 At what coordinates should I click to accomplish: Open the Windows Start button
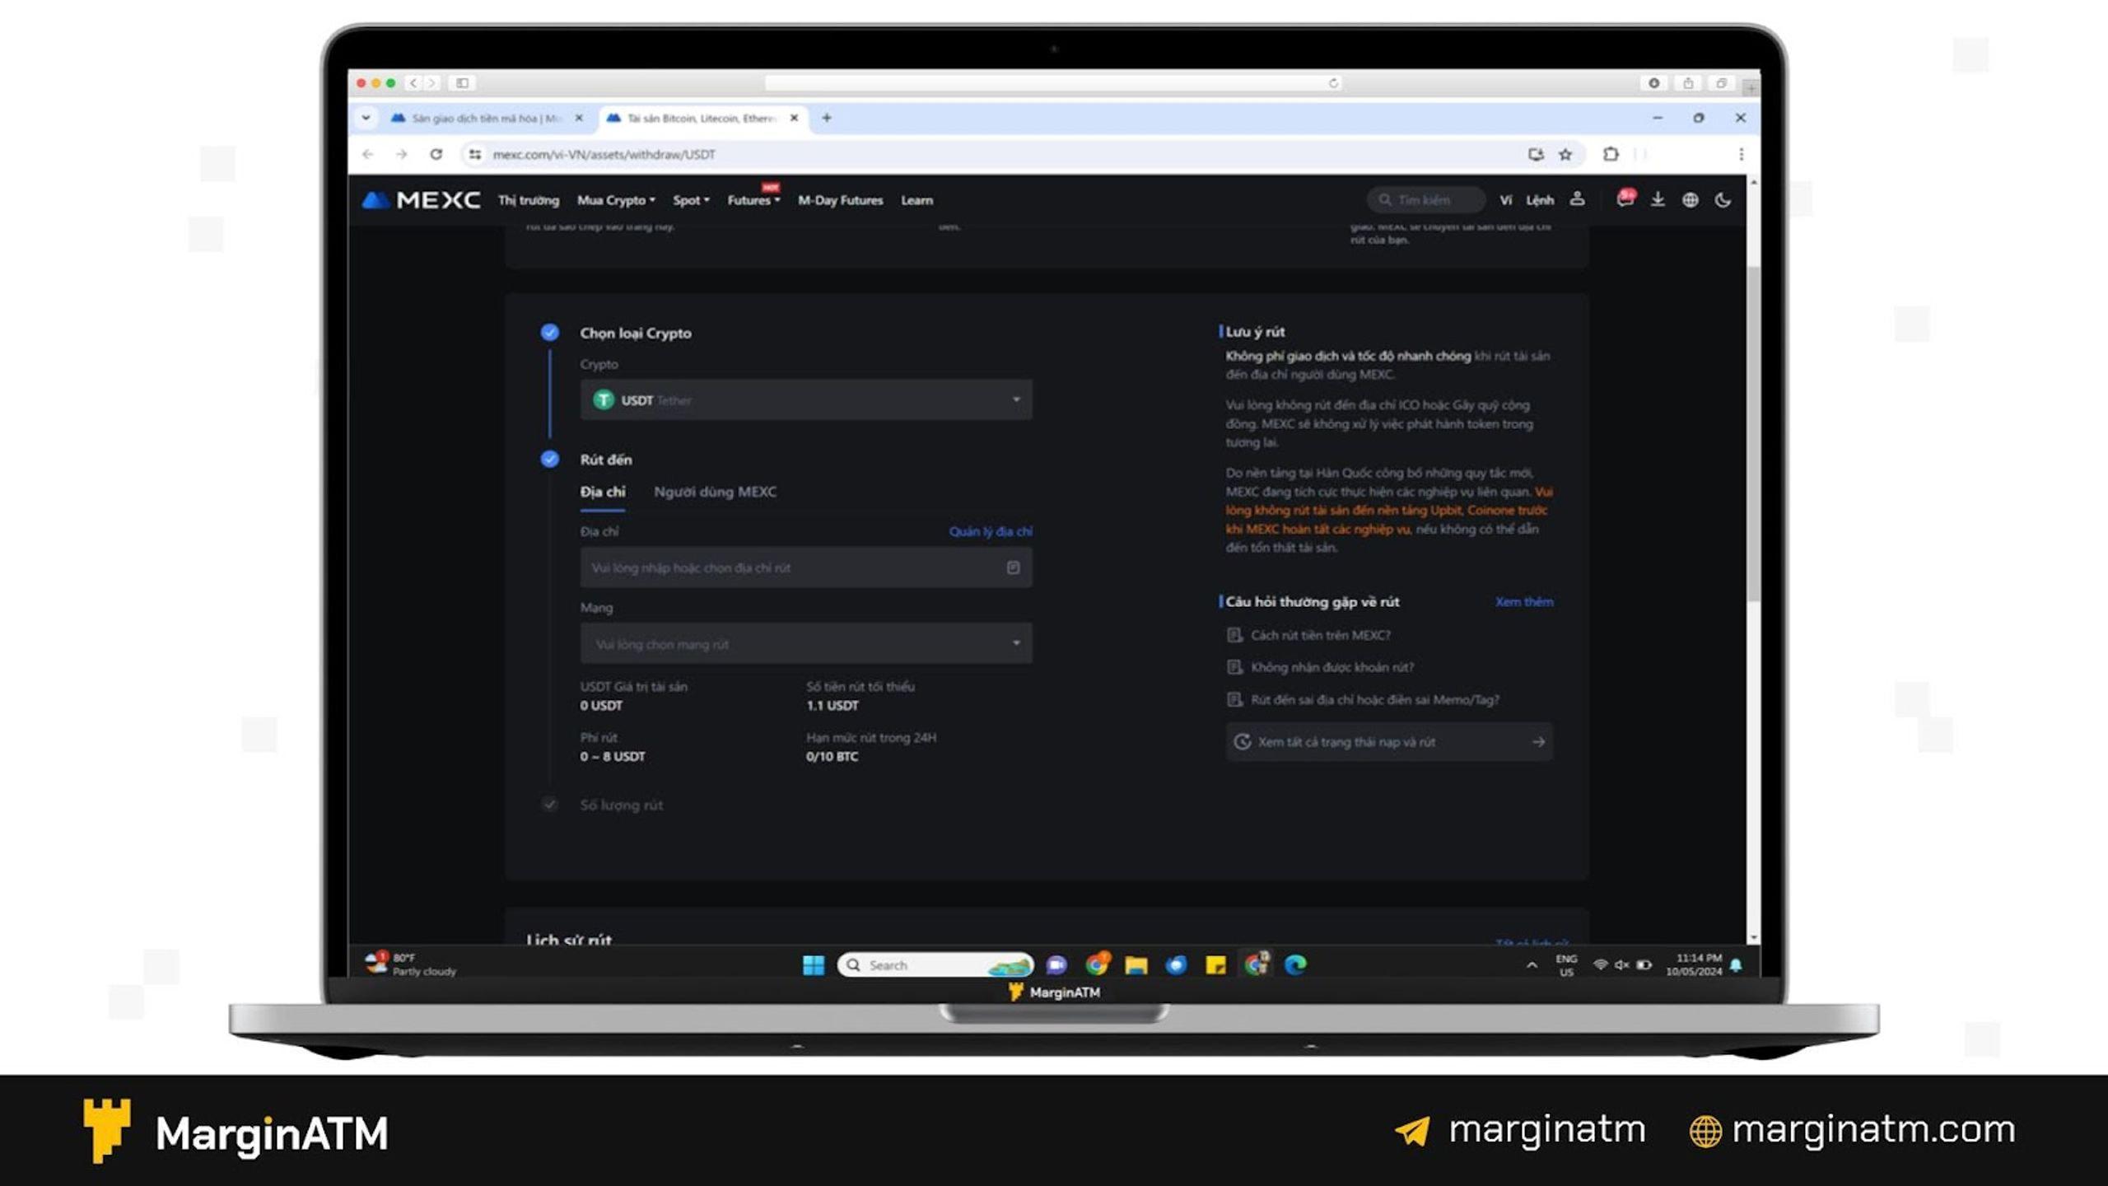[814, 965]
